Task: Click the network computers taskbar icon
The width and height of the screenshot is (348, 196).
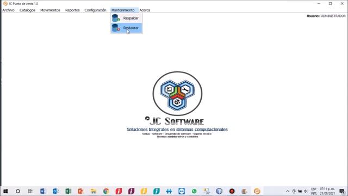Action: pos(207,191)
